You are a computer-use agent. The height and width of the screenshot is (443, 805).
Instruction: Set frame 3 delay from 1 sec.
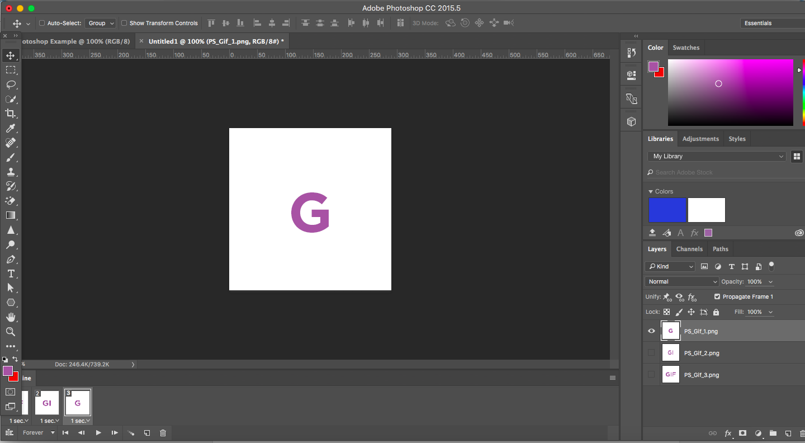click(x=80, y=421)
